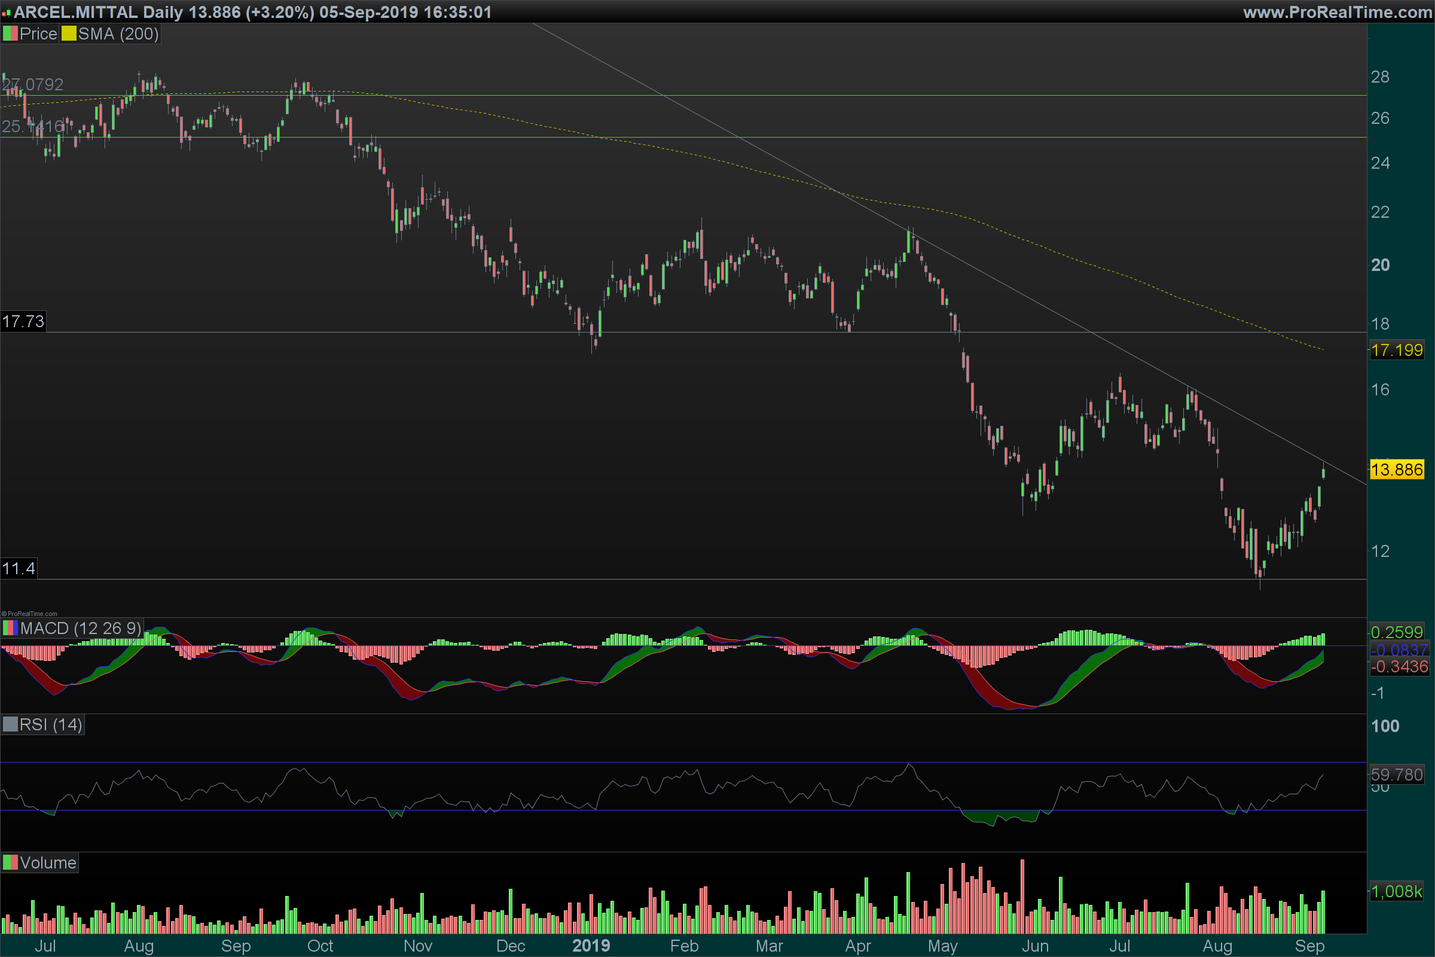Select the MACD (12 26 9) label
The height and width of the screenshot is (957, 1435).
tap(81, 628)
